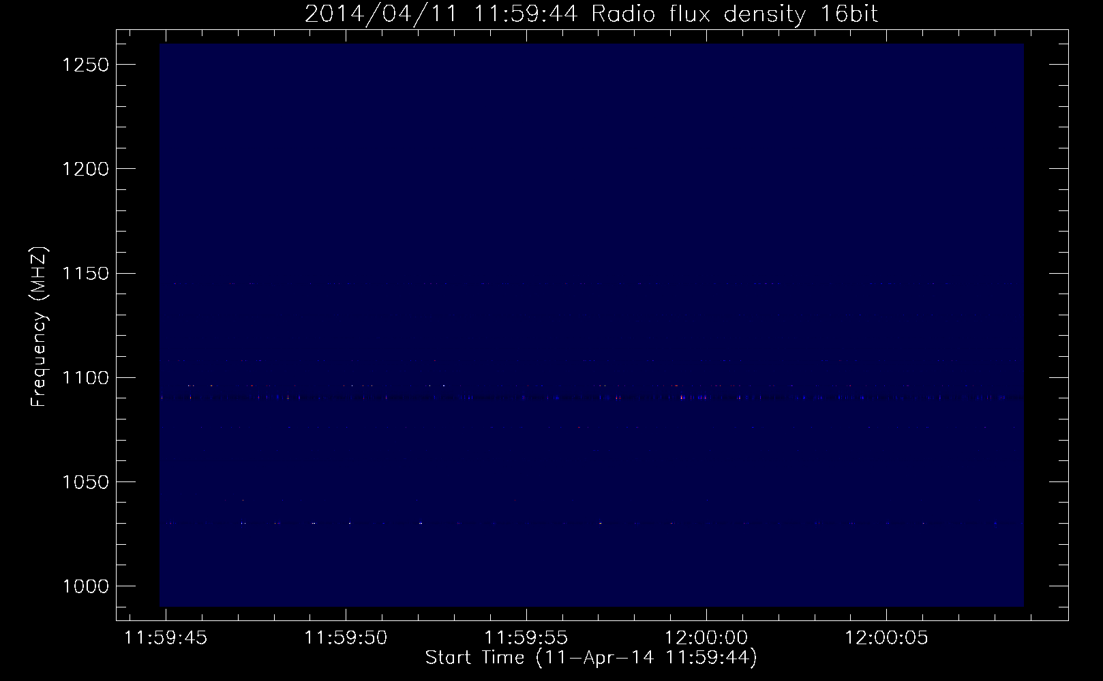Click the plot title '2014/04/11 11:59:44 Radio flux density 16bit'

tap(591, 14)
